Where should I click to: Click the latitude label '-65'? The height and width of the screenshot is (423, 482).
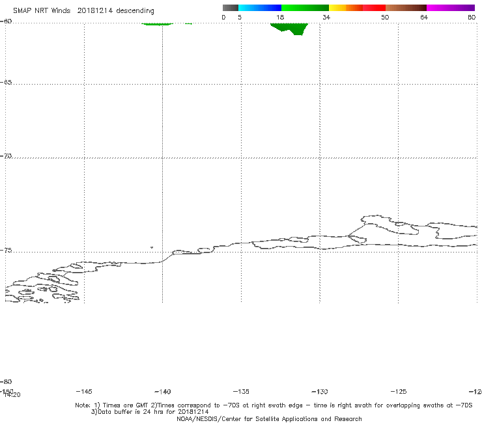pyautogui.click(x=6, y=83)
